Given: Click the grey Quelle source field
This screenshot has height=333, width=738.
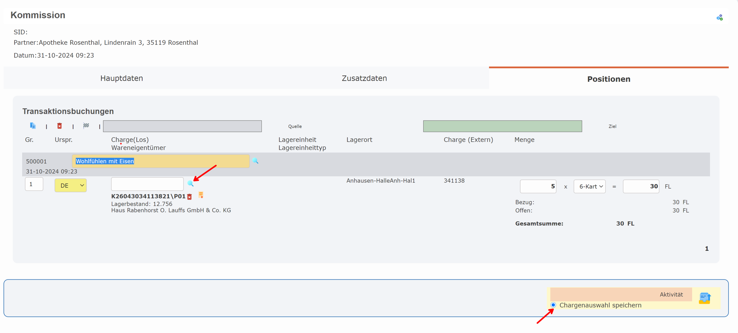Looking at the screenshot, I should coord(182,126).
